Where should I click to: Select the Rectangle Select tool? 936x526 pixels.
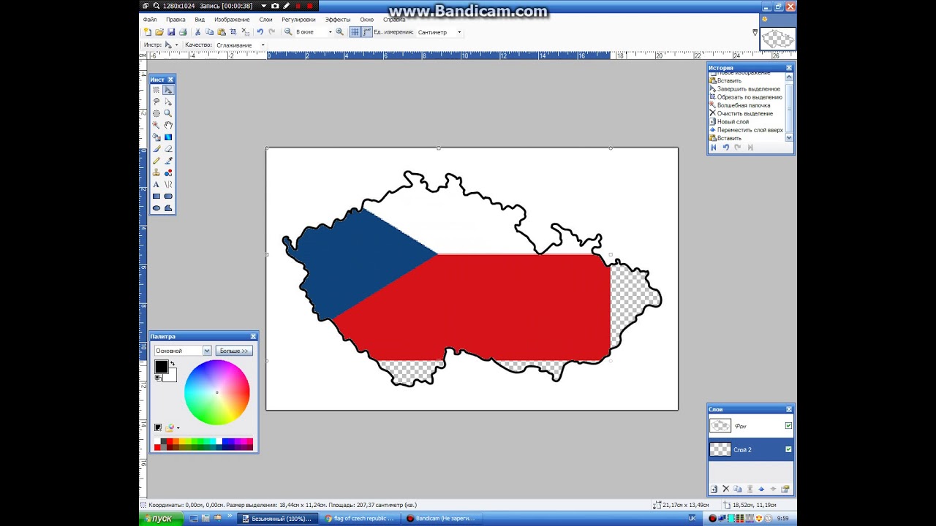pos(156,90)
